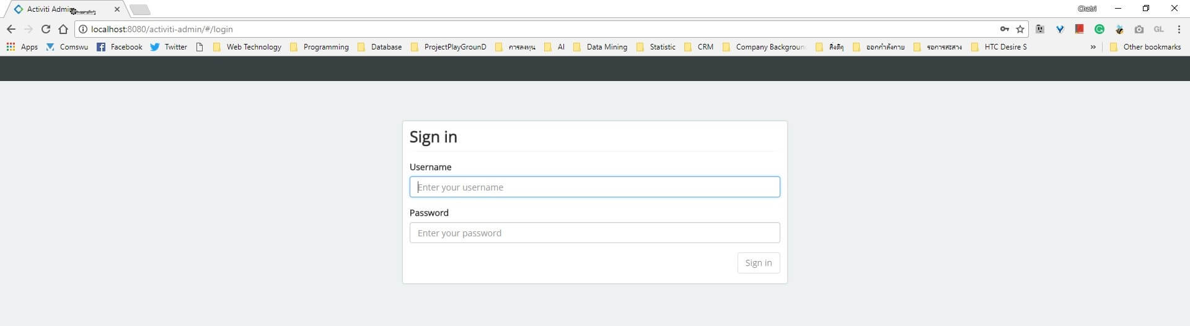Open the saved passwords key icon
The width and height of the screenshot is (1190, 326).
(1004, 29)
